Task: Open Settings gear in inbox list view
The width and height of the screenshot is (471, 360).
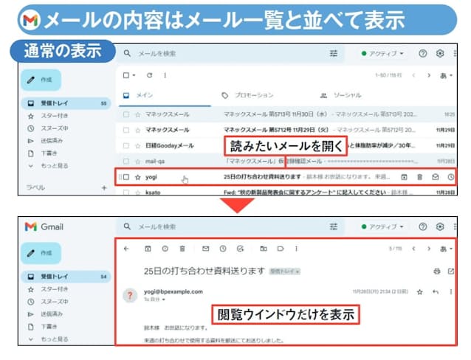Action: pos(440,54)
